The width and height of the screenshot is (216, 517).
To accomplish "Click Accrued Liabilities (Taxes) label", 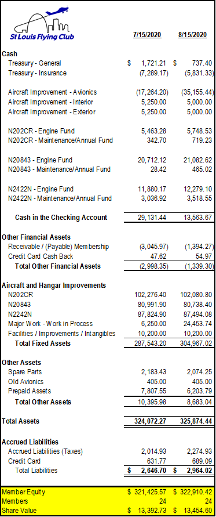I will pyautogui.click(x=45, y=451).
